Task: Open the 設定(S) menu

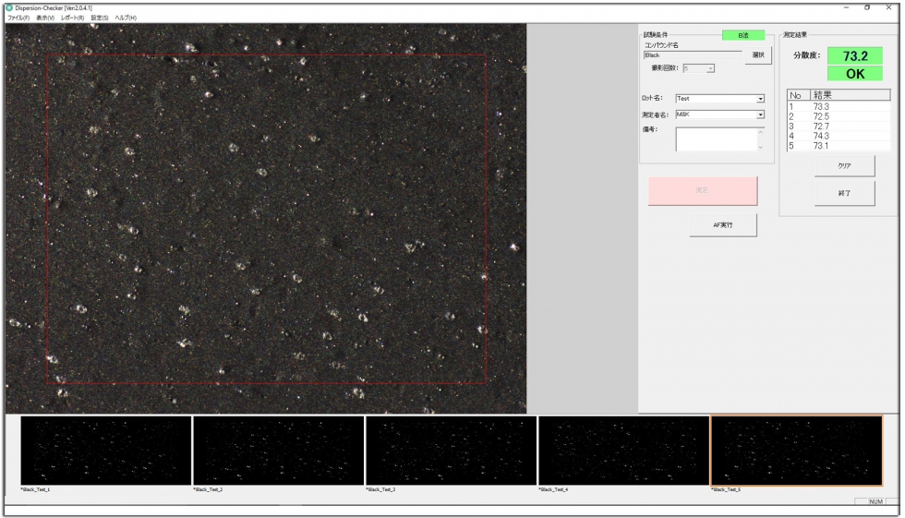Action: 100,18
